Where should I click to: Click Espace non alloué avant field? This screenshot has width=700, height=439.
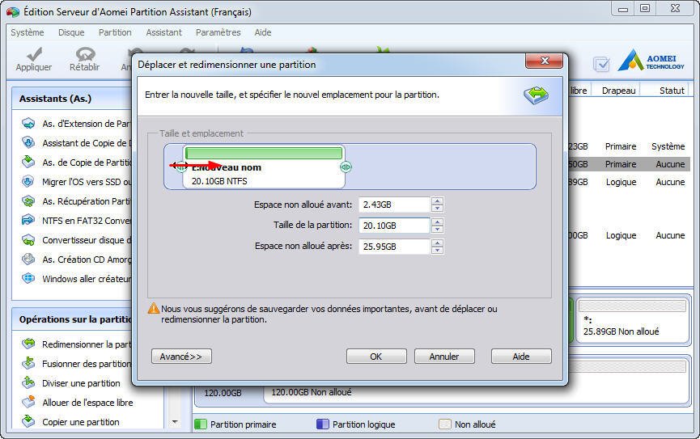point(395,205)
